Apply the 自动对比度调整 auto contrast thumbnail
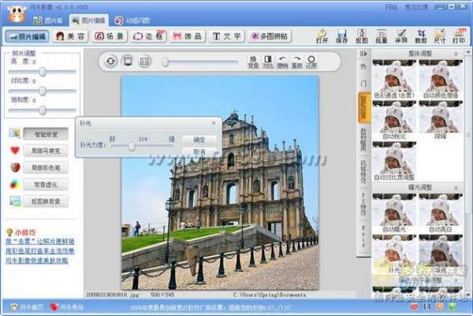The height and width of the screenshot is (316, 473). 394,162
